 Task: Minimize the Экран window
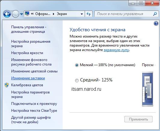click(x=133, y=3)
